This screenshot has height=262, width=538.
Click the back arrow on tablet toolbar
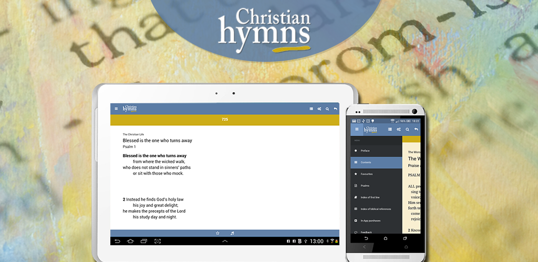(335, 109)
